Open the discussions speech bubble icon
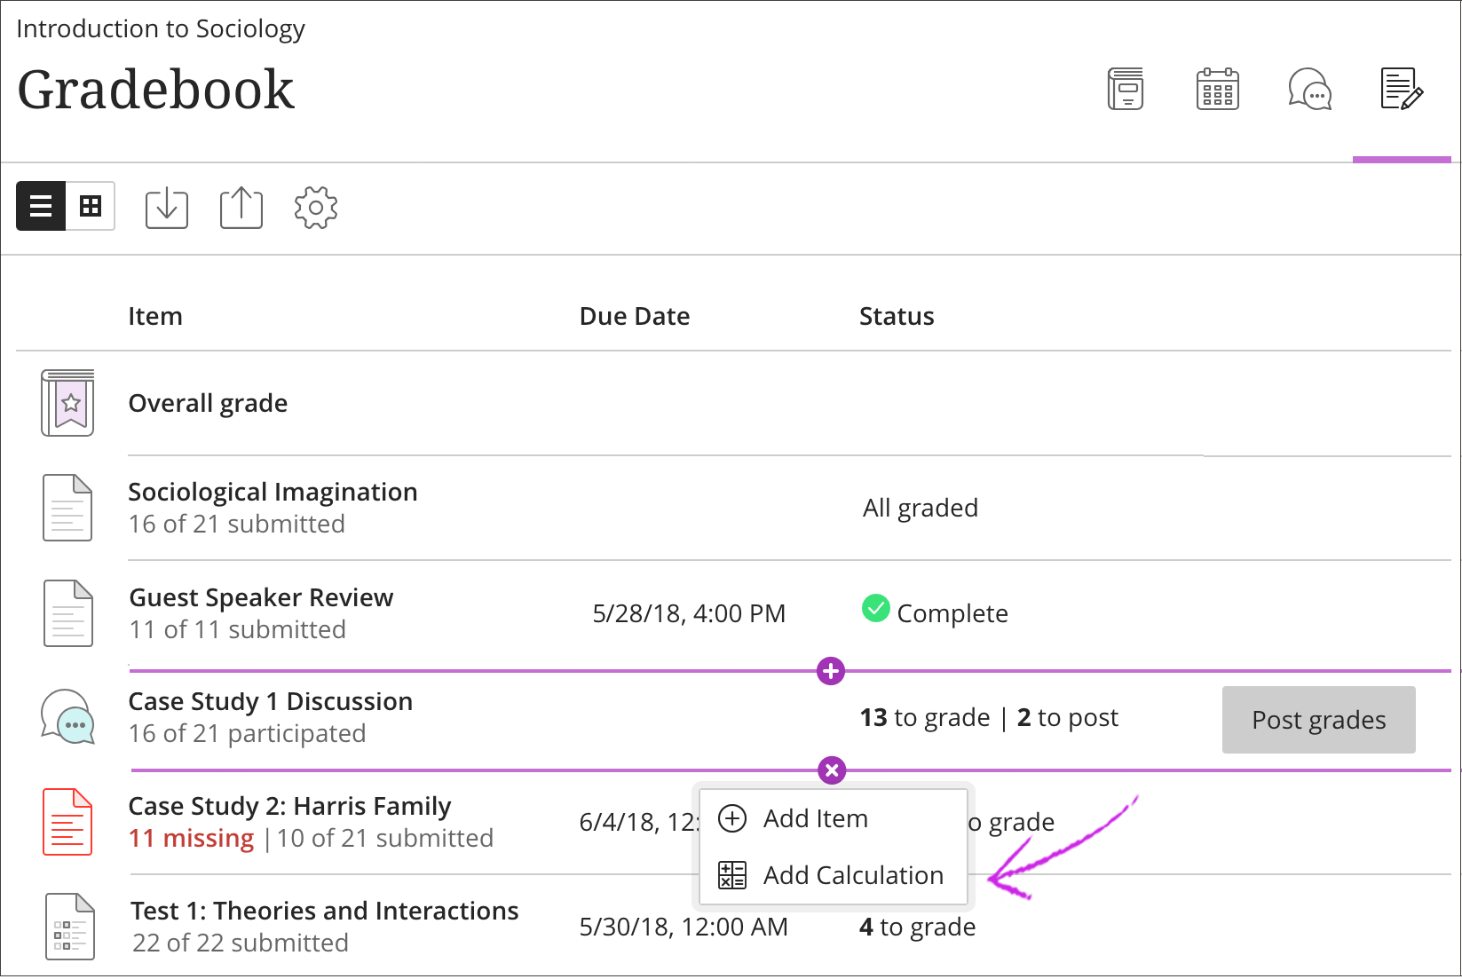Screen dimensions: 1462x979 coord(1309,90)
